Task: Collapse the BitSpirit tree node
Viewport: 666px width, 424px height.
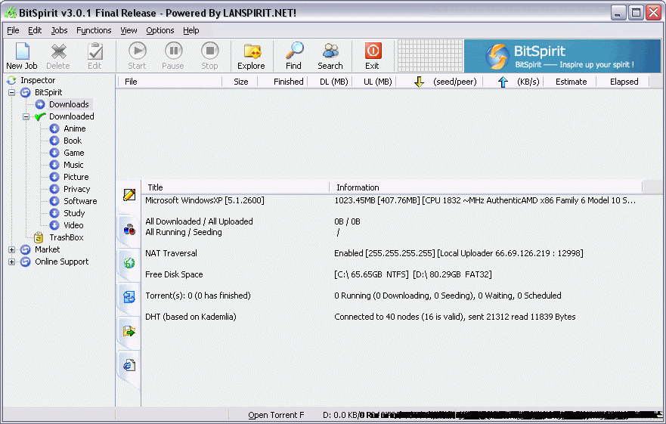Action: click(x=12, y=92)
